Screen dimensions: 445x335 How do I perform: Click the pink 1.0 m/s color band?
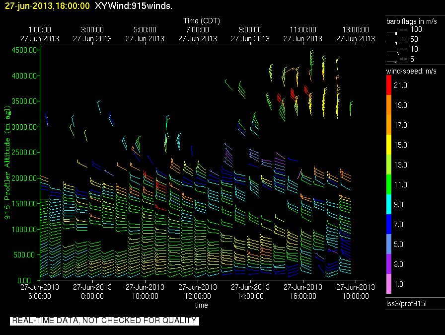click(x=389, y=284)
